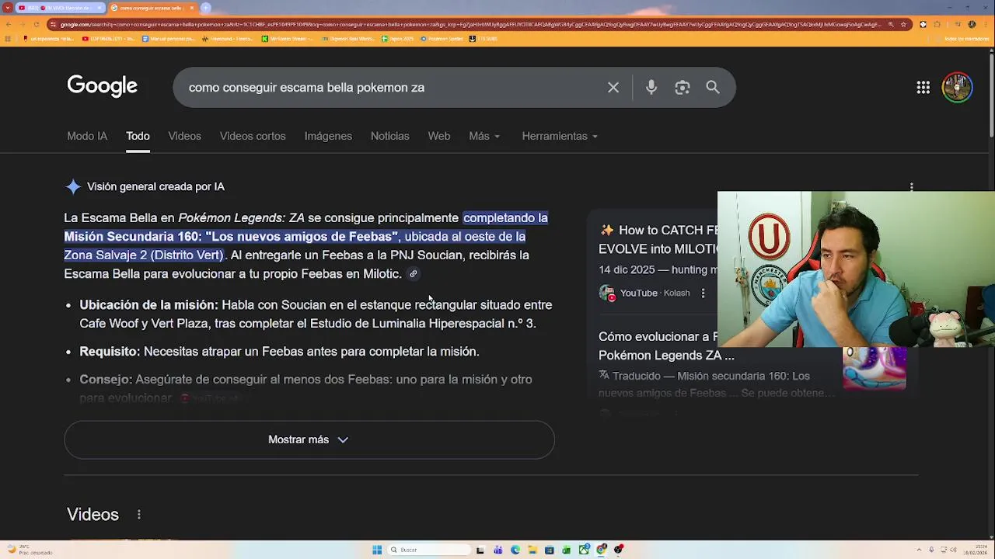Go back in the browser
The height and width of the screenshot is (559, 995).
click(x=9, y=24)
